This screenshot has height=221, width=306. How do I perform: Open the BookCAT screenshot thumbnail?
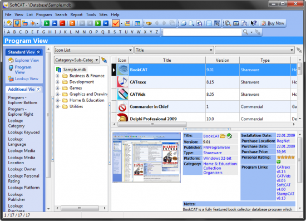click(146, 158)
